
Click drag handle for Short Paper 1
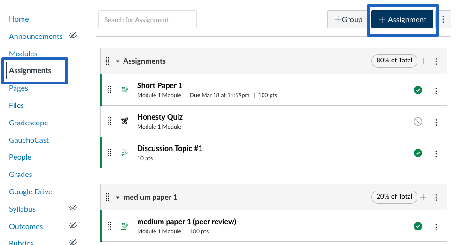(x=109, y=90)
